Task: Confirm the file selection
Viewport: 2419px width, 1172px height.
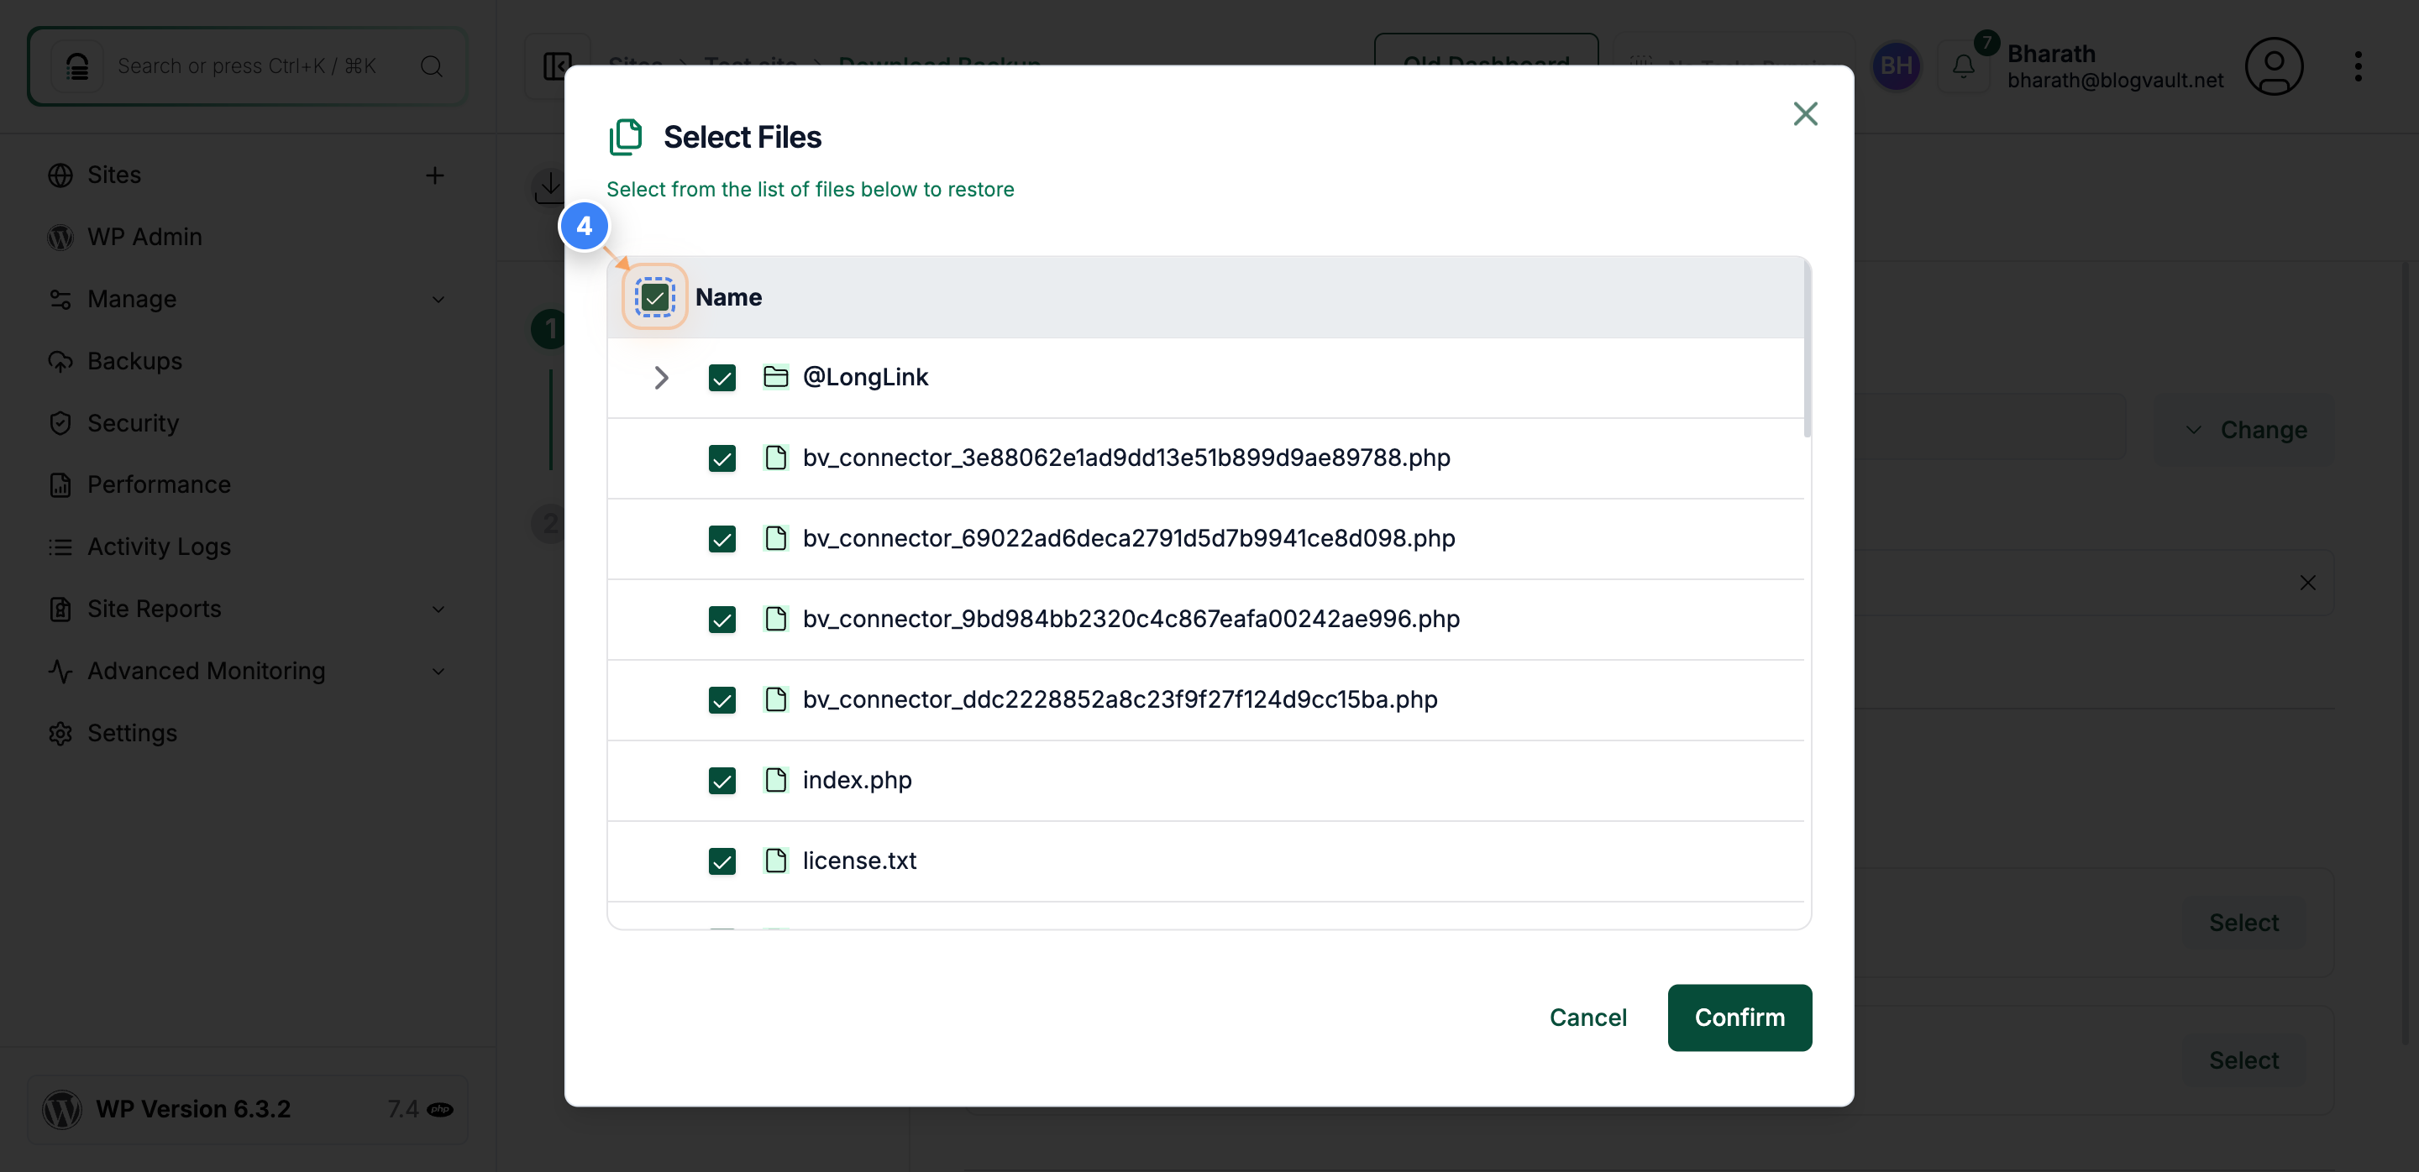Action: [1739, 1018]
